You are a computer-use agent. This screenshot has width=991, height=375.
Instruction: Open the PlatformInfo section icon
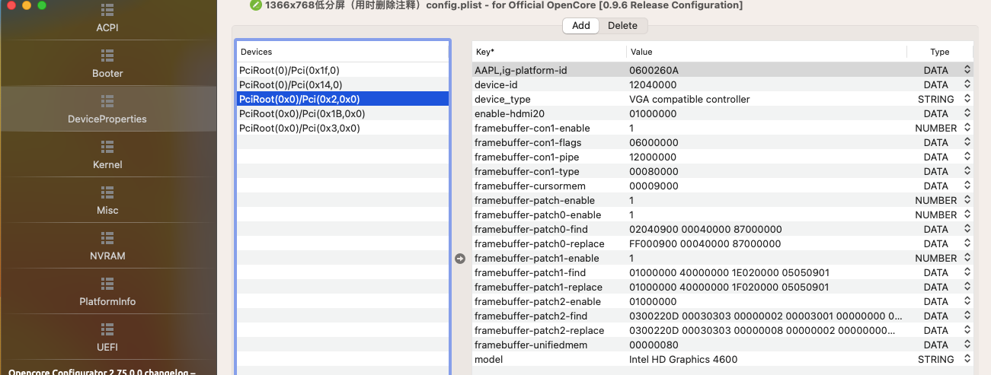107,284
